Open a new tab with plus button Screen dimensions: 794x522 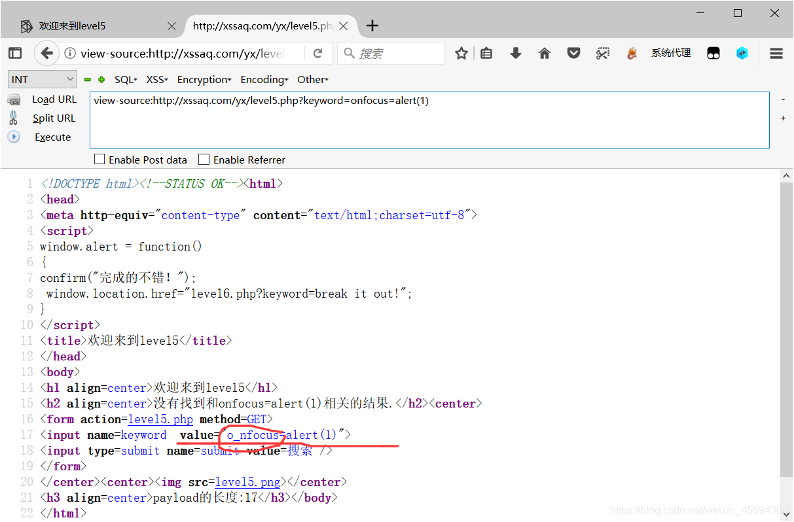[372, 26]
